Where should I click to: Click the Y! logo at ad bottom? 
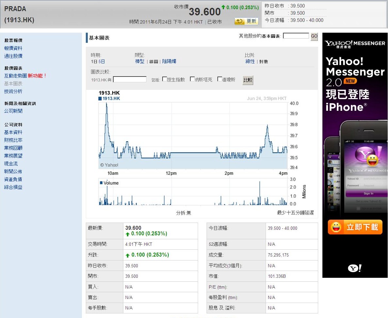click(355, 268)
